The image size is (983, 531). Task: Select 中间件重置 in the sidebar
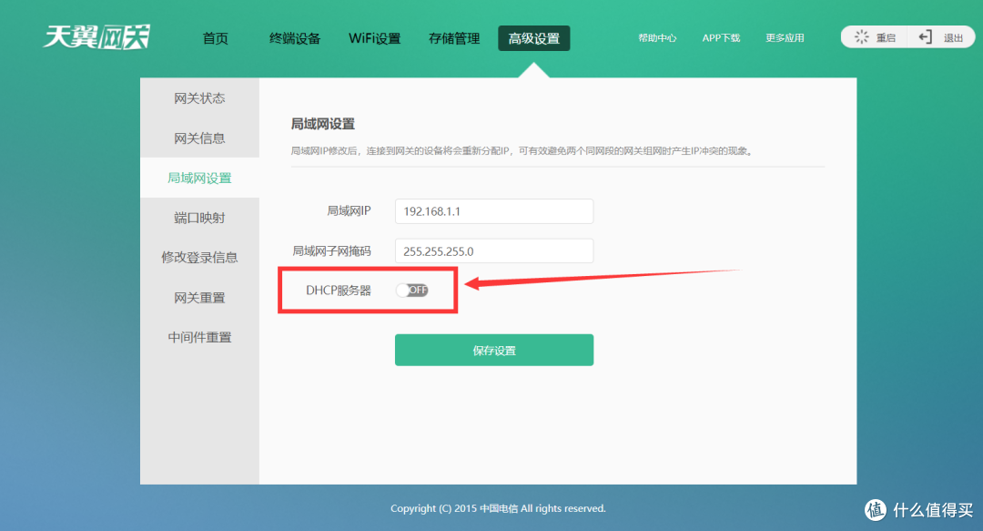[x=199, y=337]
